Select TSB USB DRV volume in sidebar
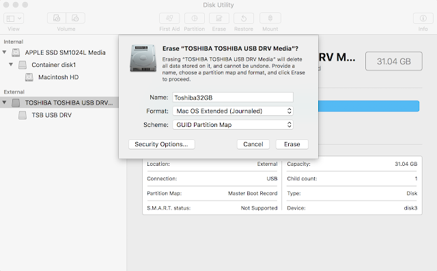The width and height of the screenshot is (437, 271). pos(52,115)
